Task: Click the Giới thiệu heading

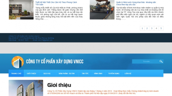Action: pos(59,85)
